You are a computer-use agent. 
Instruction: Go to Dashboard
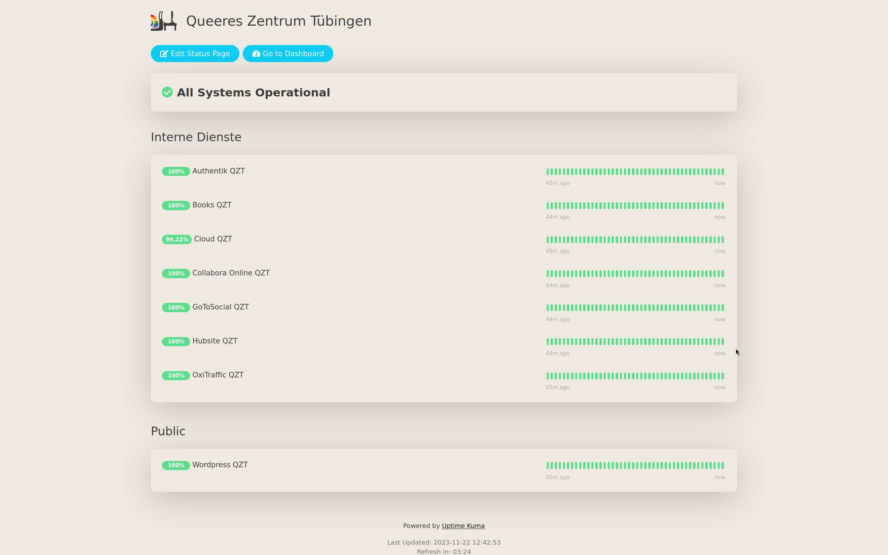pos(288,53)
